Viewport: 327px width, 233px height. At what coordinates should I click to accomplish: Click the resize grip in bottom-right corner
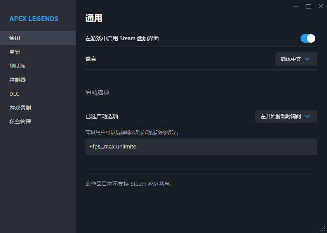coord(324,230)
